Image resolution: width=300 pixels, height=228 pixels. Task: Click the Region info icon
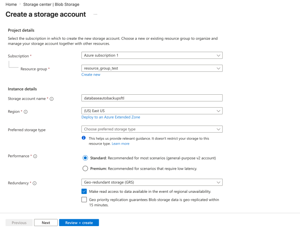(26, 112)
